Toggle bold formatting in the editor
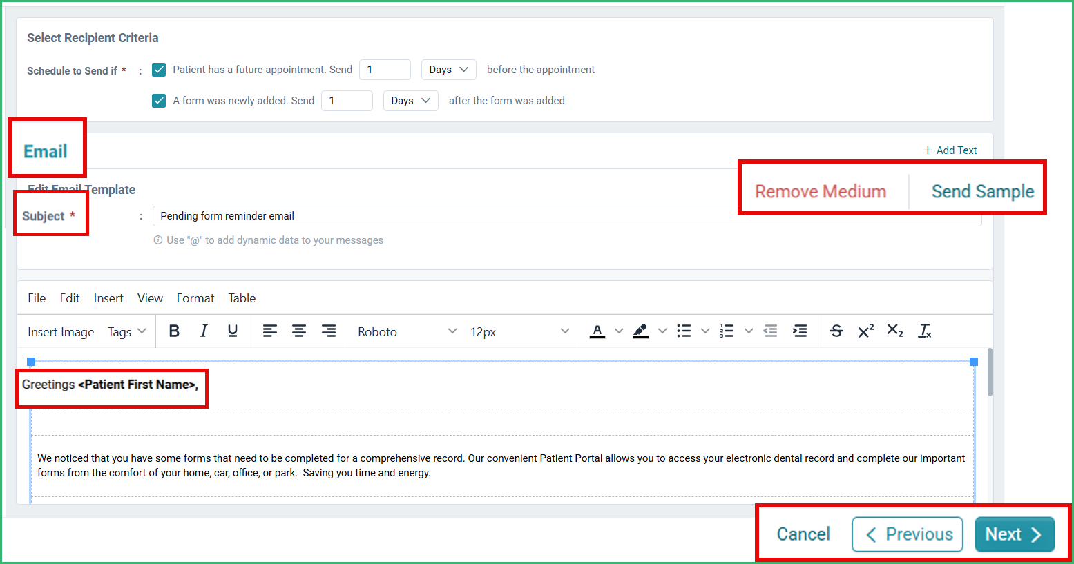The image size is (1074, 564). coord(174,331)
